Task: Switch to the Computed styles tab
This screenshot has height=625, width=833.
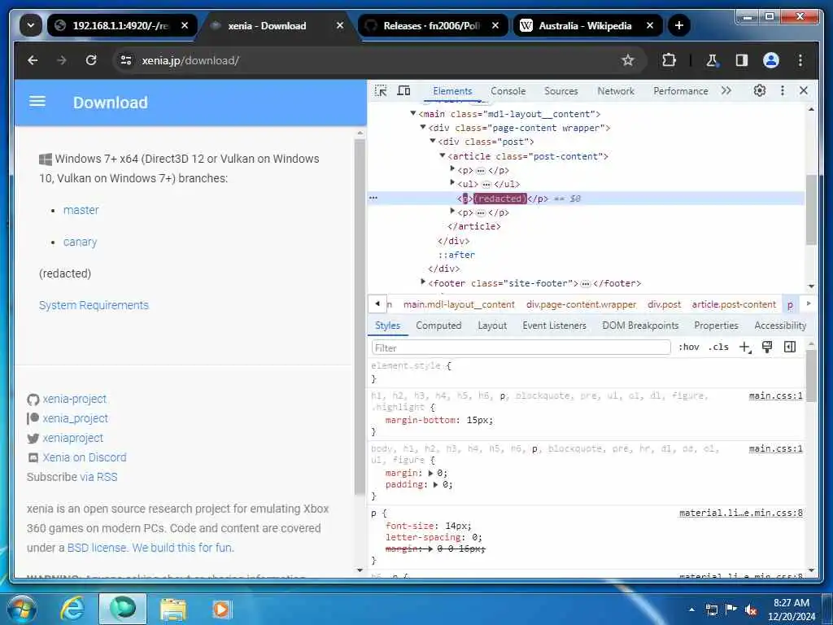Action: (438, 326)
